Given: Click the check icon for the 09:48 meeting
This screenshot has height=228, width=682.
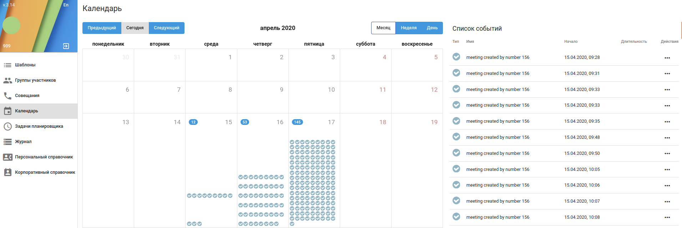Looking at the screenshot, I should tap(456, 137).
